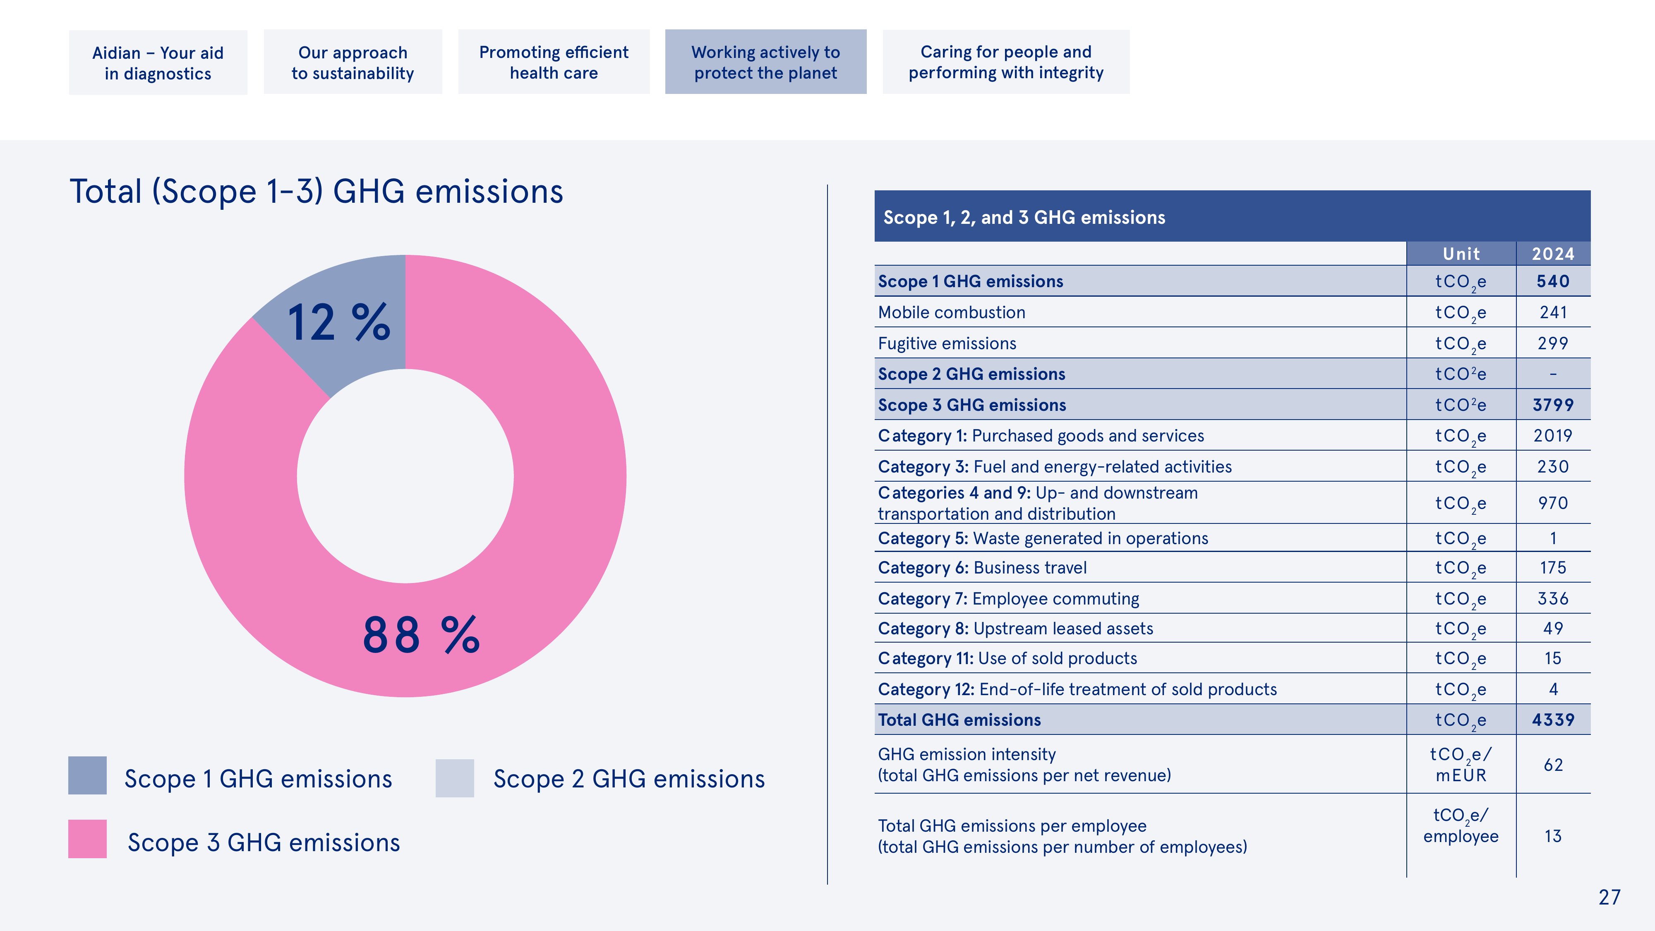1655x931 pixels.
Task: Open the 'Aidian – Your aid in diagnostics' tab
Action: point(158,62)
